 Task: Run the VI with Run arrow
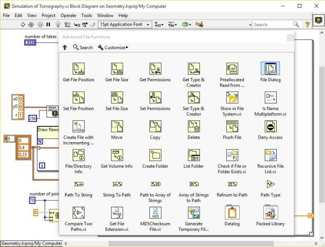[x=23, y=25]
